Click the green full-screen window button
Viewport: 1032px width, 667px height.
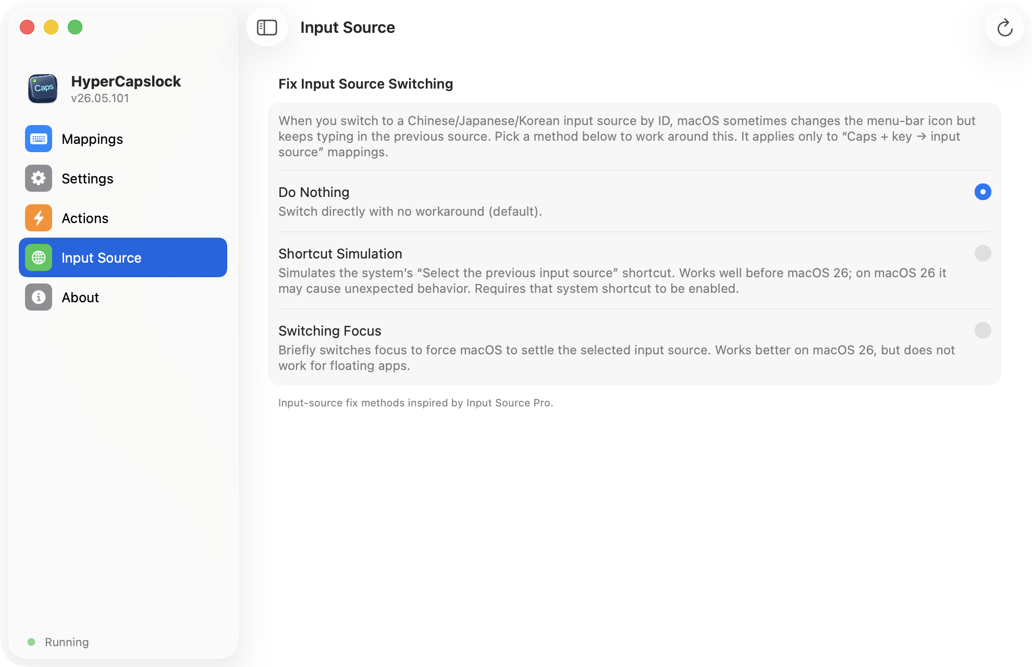click(x=75, y=27)
